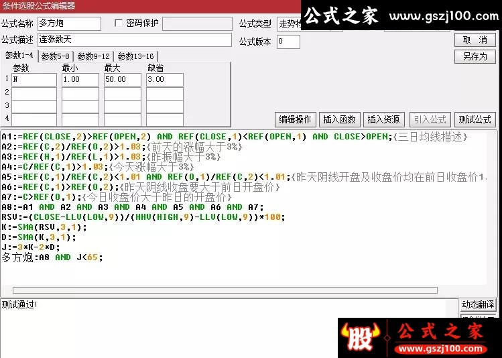Click the 插入函数 button

[340, 119]
